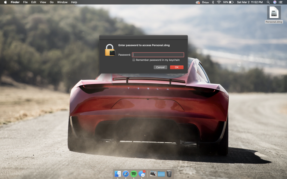Open the Go menu
Screen dimensions: 287x179
(x=52, y=2)
